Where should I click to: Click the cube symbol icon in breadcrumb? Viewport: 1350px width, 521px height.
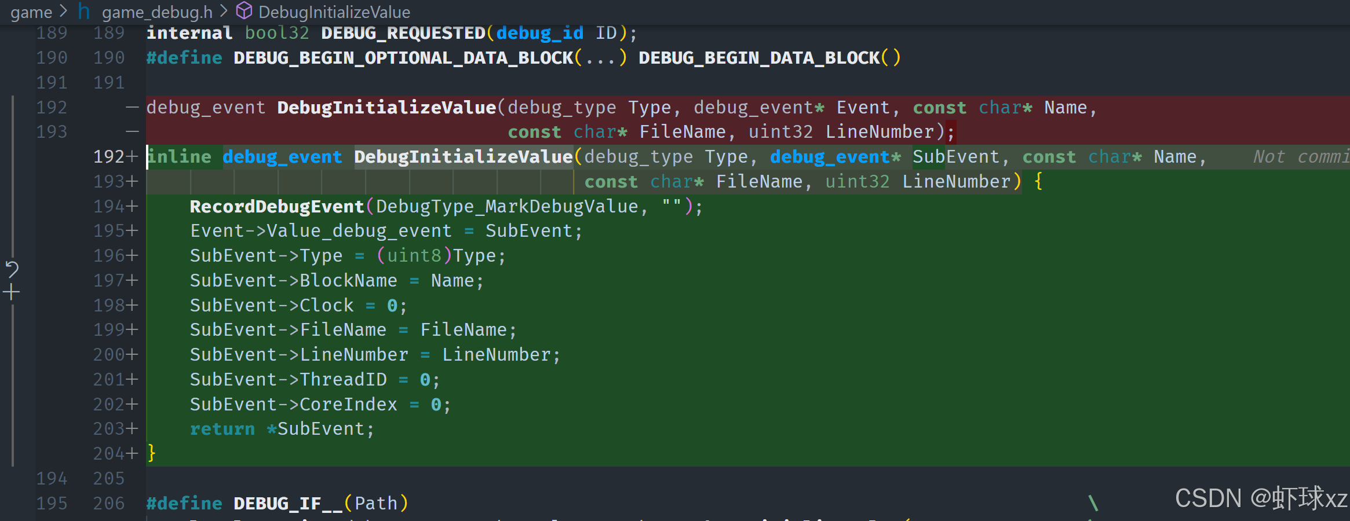245,11
